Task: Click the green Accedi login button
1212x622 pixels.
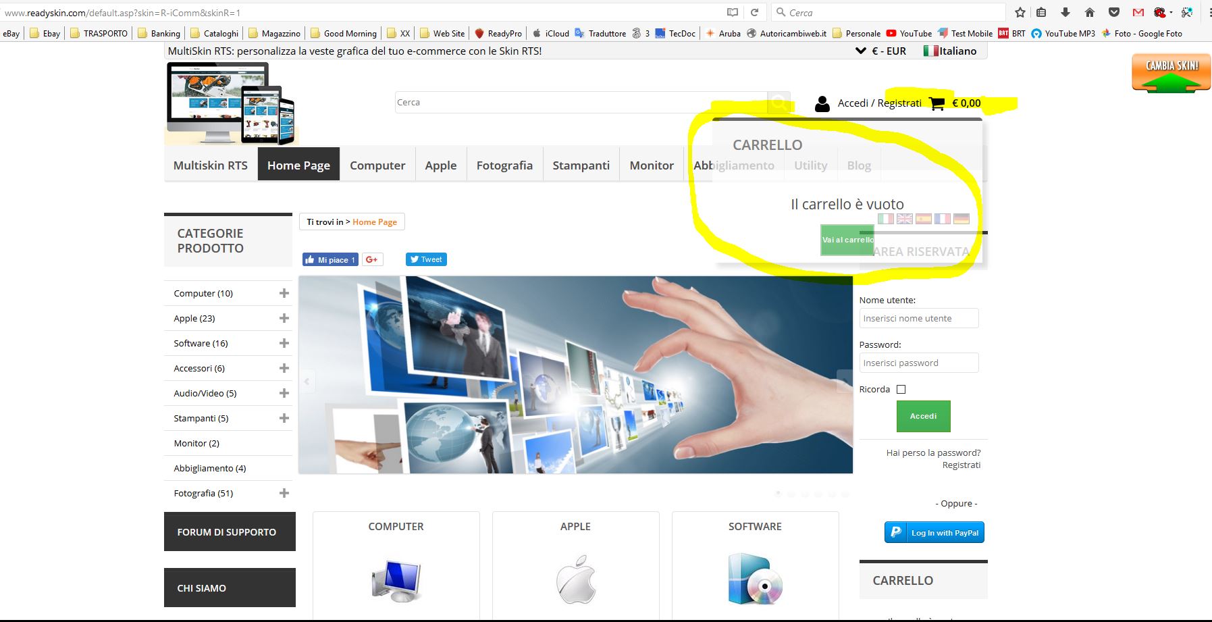Action: [x=924, y=416]
